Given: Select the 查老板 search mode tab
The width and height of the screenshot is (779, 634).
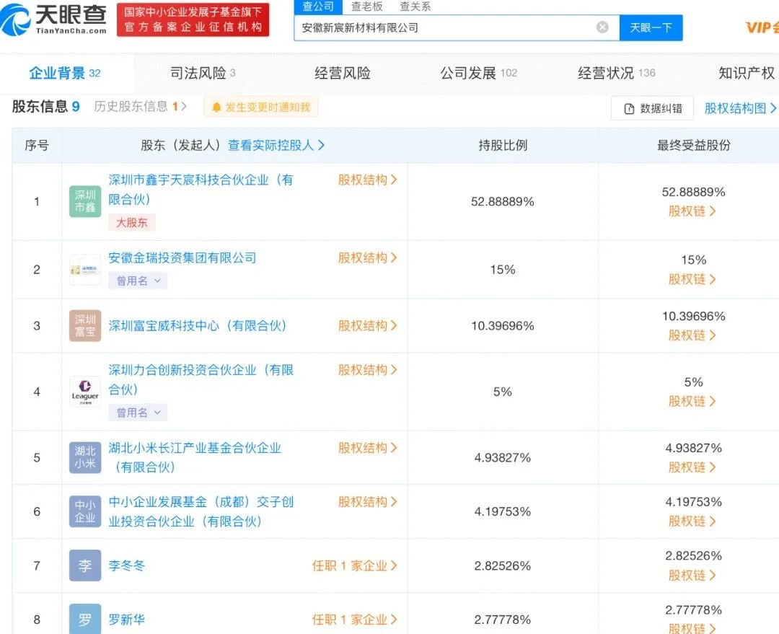Looking at the screenshot, I should click(366, 6).
